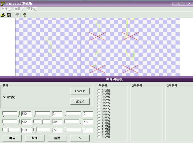The width and height of the screenshot is (193, 143).
Task: Click the LoadPP button
Action: point(80,91)
